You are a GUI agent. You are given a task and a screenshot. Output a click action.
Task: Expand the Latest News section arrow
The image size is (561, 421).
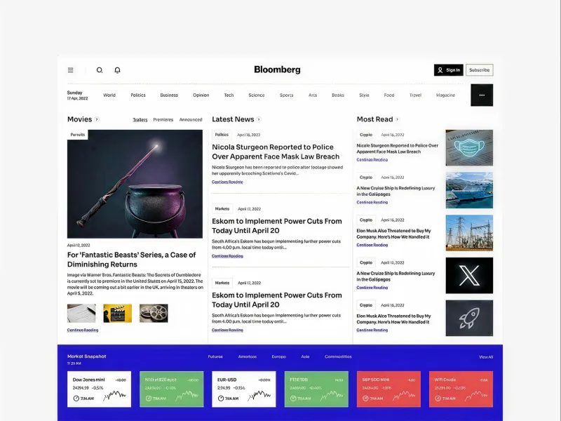[x=259, y=119]
